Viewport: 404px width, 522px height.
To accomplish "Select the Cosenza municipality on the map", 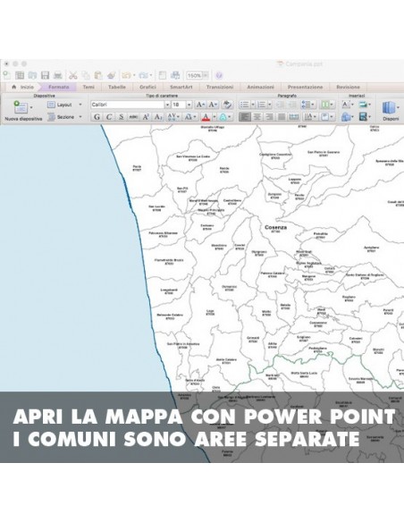I will pyautogui.click(x=275, y=228).
